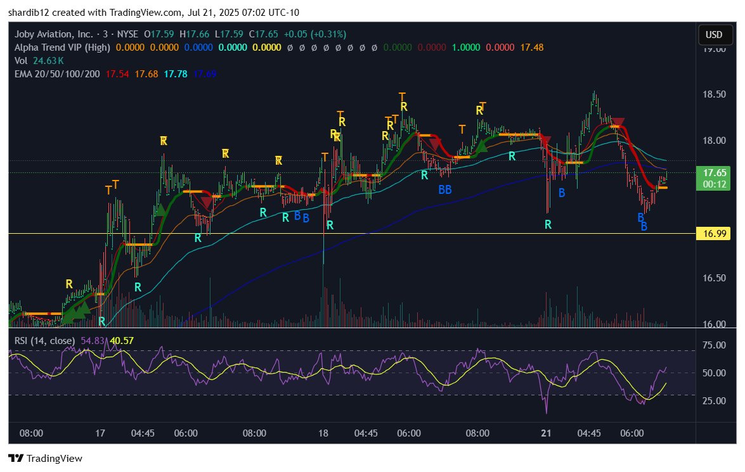Click the Alpha Trend value 17.48
The width and height of the screenshot is (745, 472).
coord(532,48)
